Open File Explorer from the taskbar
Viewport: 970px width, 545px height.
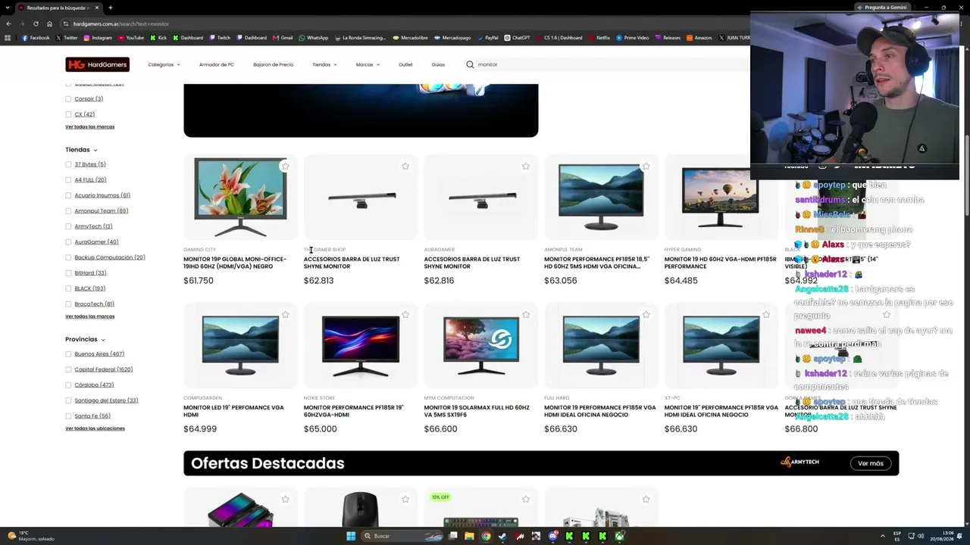(469, 536)
